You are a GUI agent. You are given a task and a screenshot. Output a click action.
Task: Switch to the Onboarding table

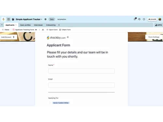[51, 25]
